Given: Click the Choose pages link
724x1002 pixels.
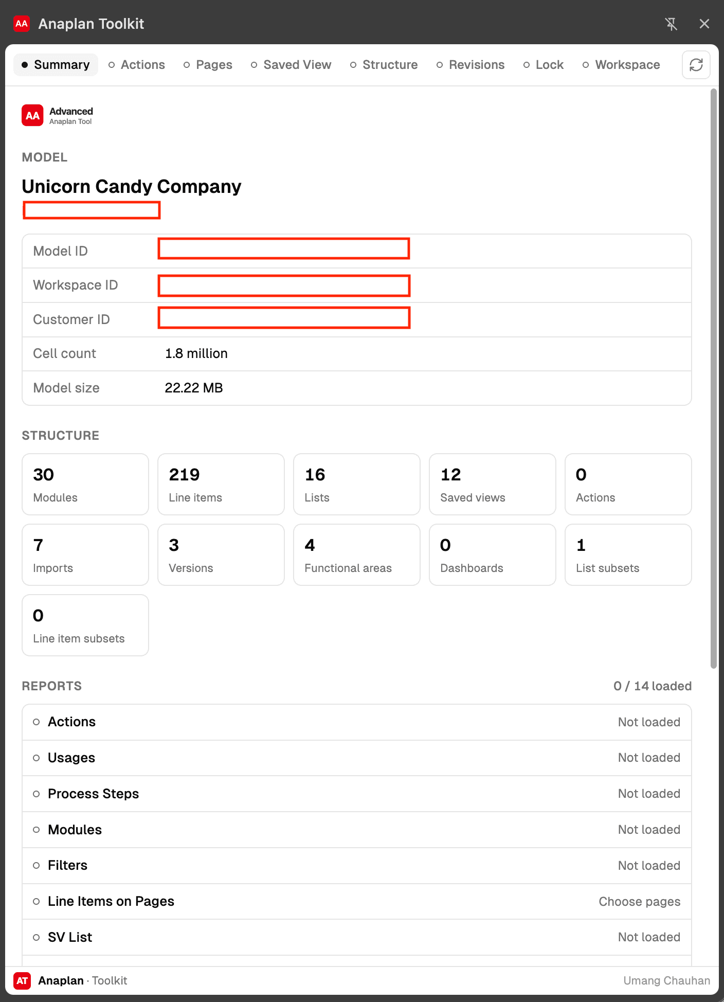Looking at the screenshot, I should pyautogui.click(x=640, y=902).
